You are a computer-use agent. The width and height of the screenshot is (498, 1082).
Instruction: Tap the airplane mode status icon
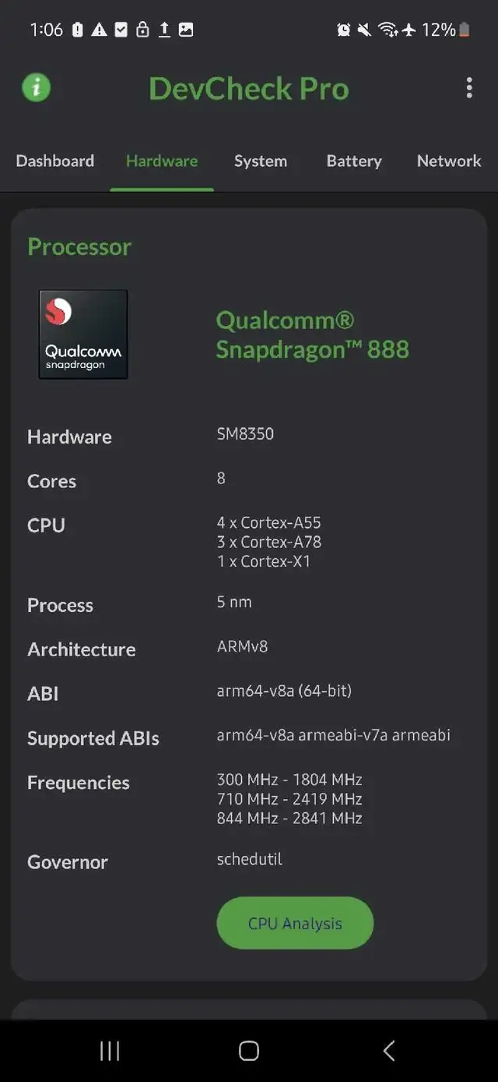(409, 30)
